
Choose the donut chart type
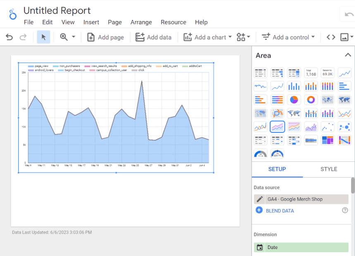click(311, 100)
